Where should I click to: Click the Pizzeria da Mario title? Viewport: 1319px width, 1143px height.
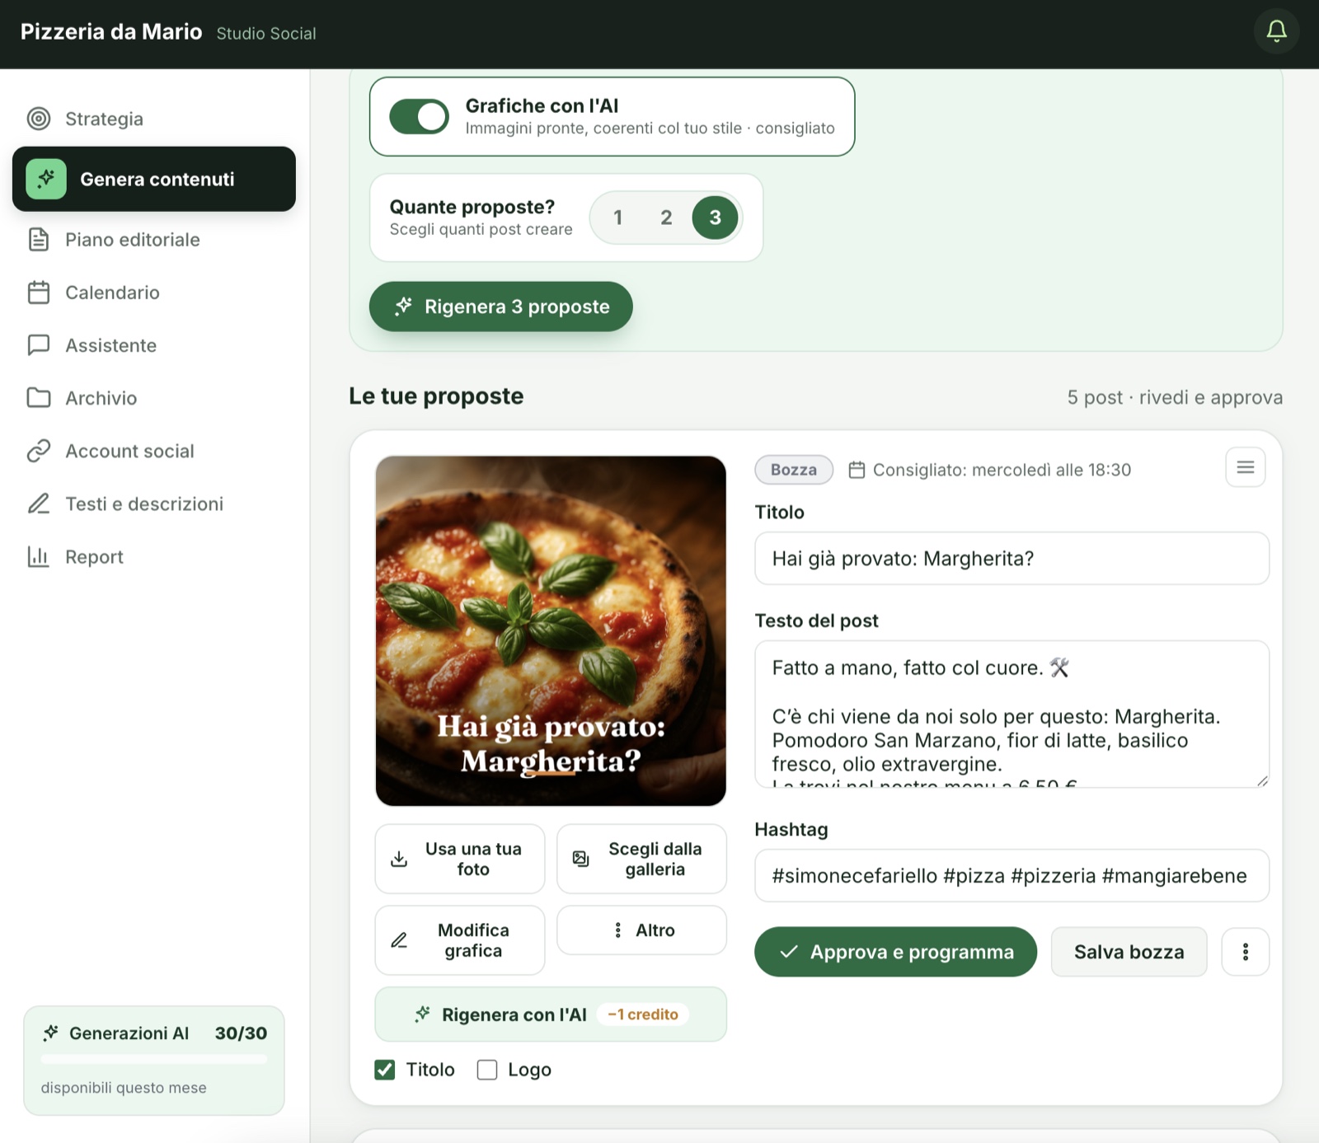[111, 31]
